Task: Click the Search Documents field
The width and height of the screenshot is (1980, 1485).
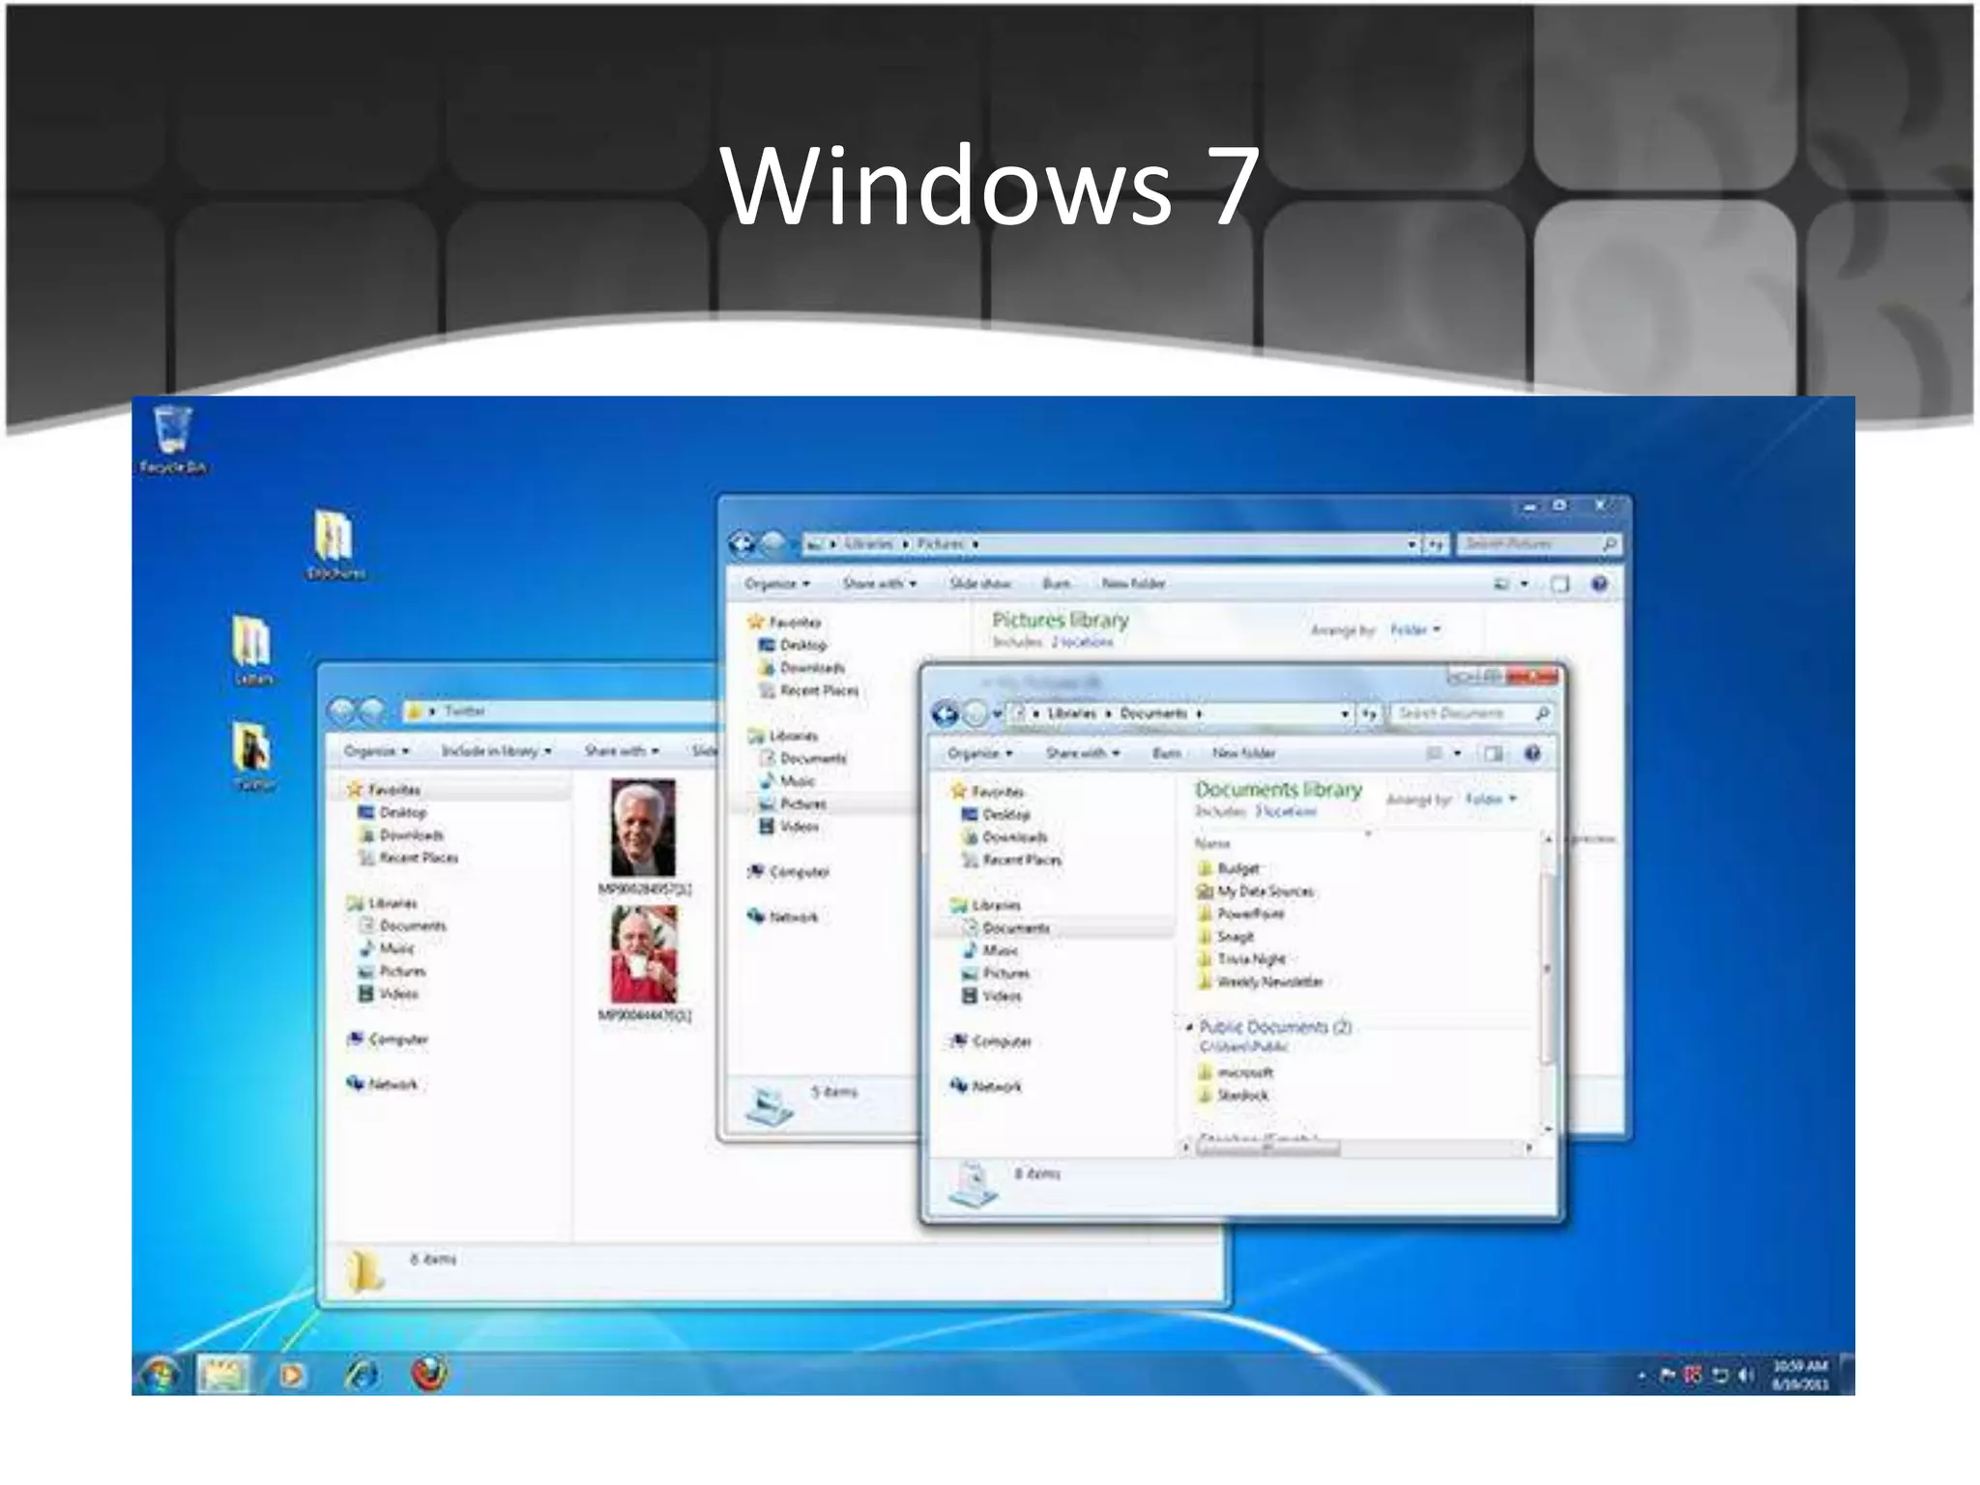Action: [1471, 713]
